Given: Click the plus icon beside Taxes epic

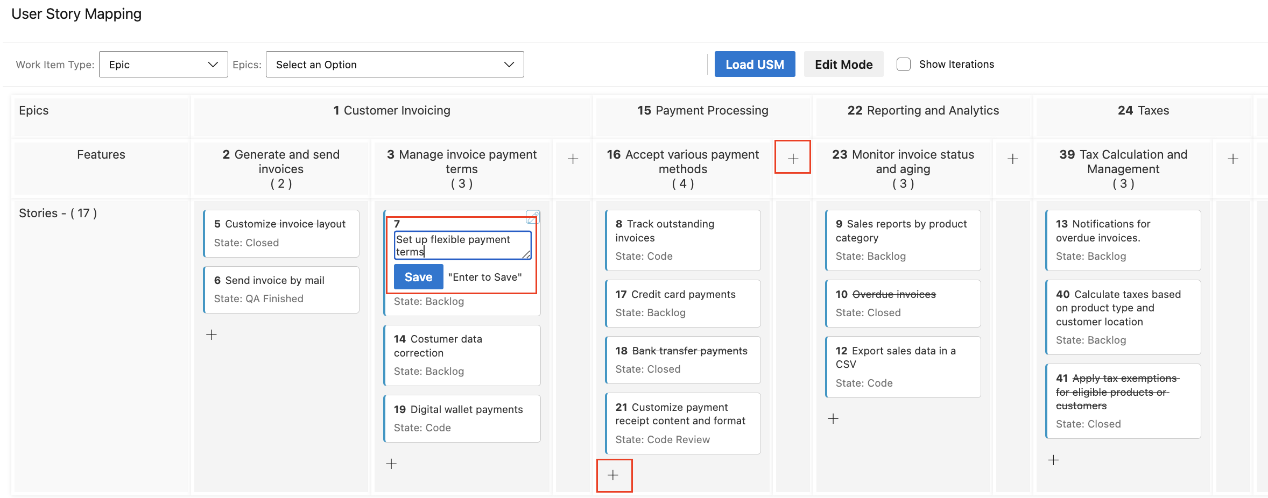Looking at the screenshot, I should 1233,158.
